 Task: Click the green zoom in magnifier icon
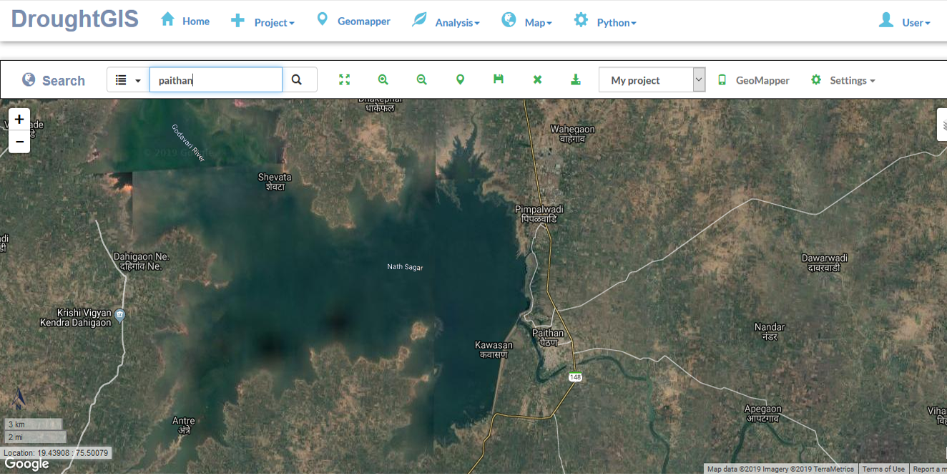(x=383, y=79)
